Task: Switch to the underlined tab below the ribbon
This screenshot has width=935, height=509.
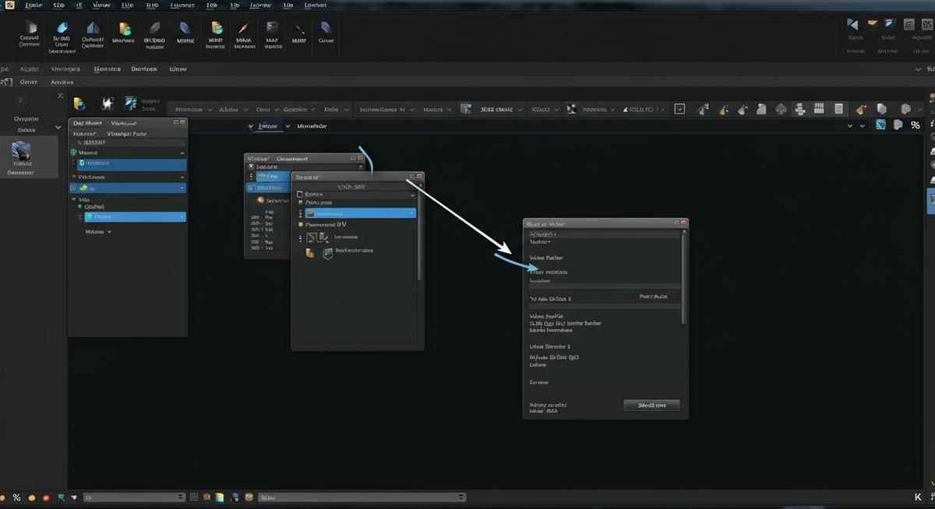Action: click(x=107, y=68)
